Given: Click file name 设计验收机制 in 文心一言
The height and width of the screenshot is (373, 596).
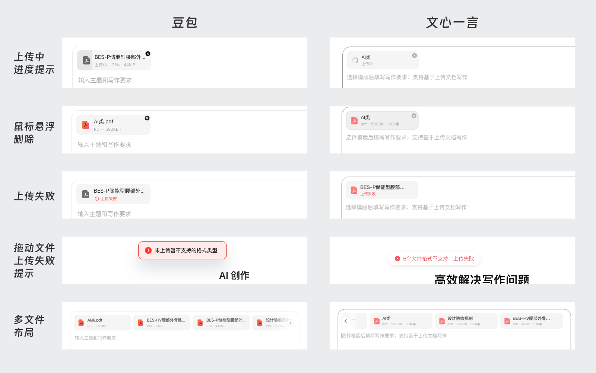Looking at the screenshot, I should tap(460, 318).
